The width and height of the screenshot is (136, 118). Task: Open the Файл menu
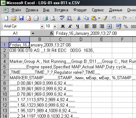16,10
